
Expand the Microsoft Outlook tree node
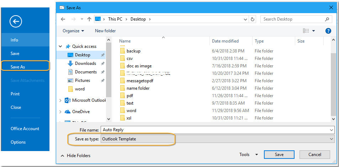60,100
